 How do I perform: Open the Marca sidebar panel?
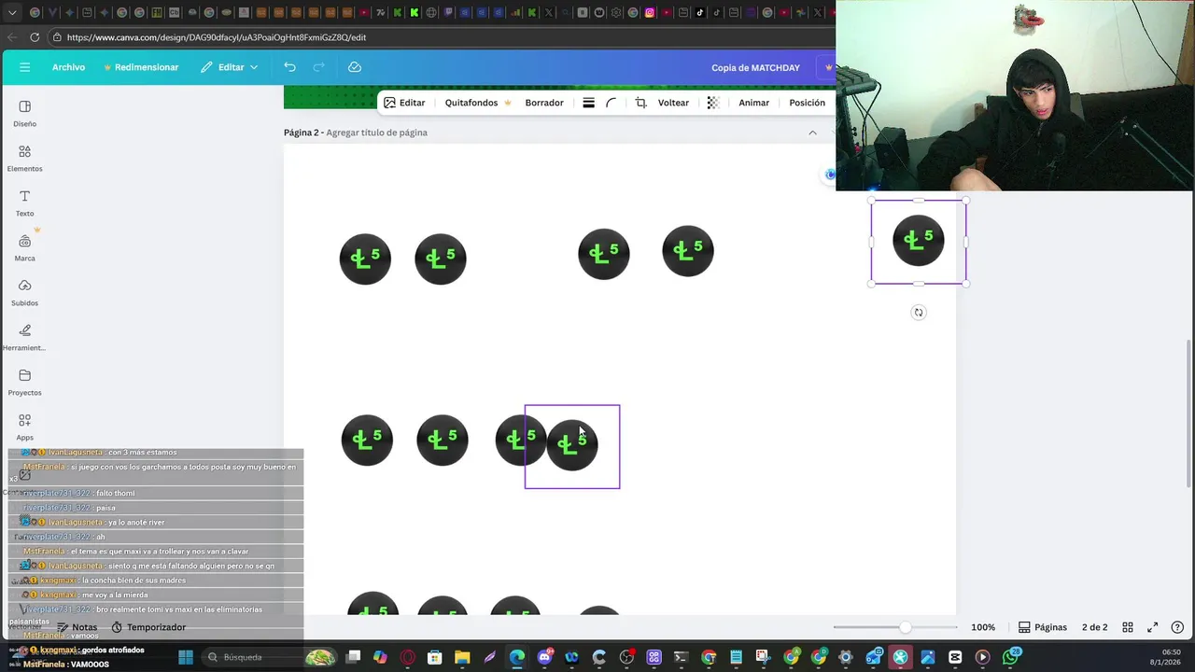(x=24, y=247)
